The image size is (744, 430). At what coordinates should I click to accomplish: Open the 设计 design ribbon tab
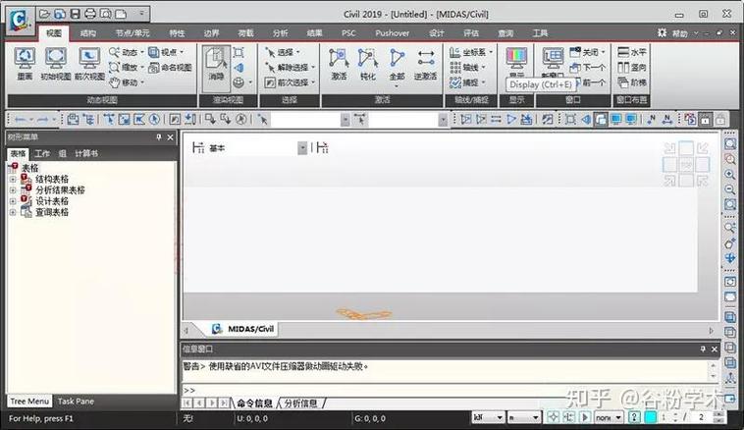[x=437, y=33]
